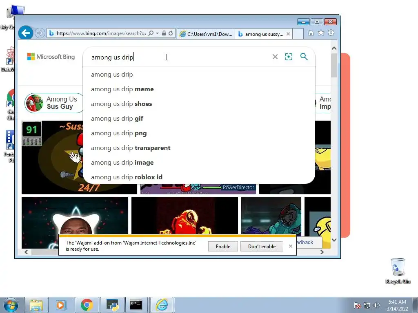Minimize the Internet Explorer window
This screenshot has height=313, width=418.
click(x=303, y=22)
